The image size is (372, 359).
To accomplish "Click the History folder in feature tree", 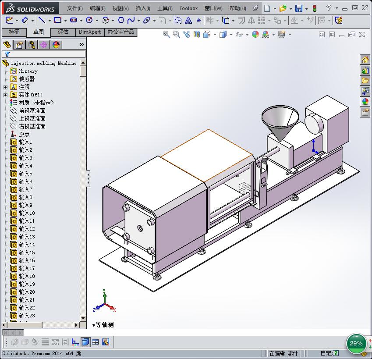I will [x=28, y=71].
